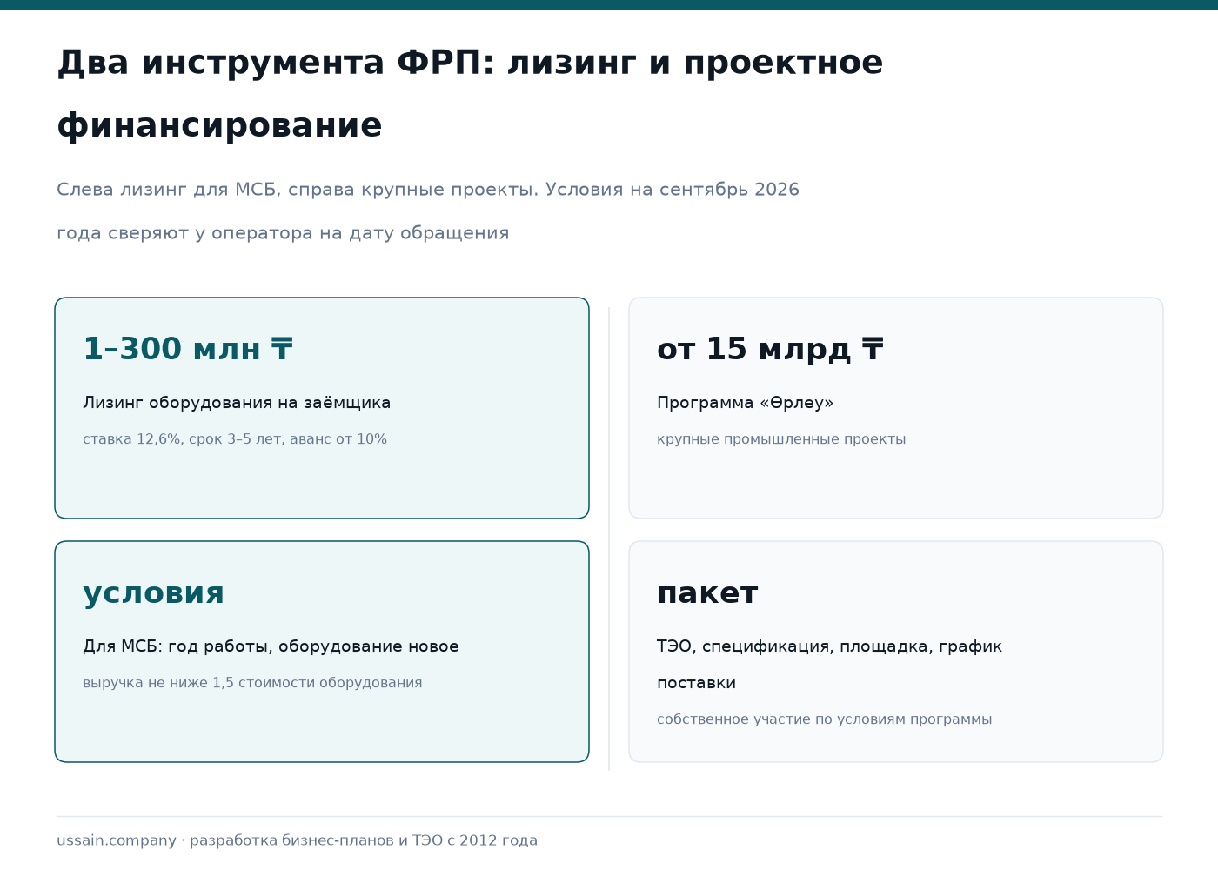Image resolution: width=1218 pixels, height=870 pixels.
Task: Click the footer text 'ussain.company · разработка бизнес-планов и ТЭО с 2012 года'
Action: [x=297, y=840]
